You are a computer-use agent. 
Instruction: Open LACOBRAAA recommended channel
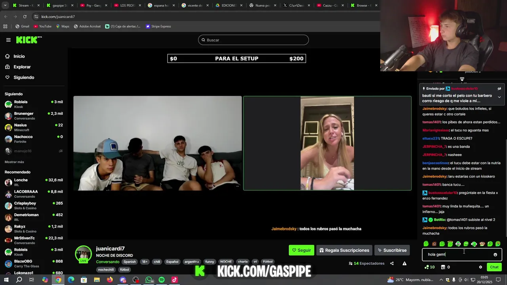click(x=34, y=194)
